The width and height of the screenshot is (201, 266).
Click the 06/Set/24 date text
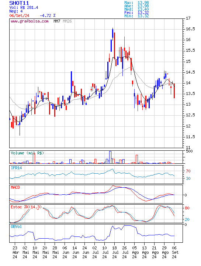click(19, 16)
